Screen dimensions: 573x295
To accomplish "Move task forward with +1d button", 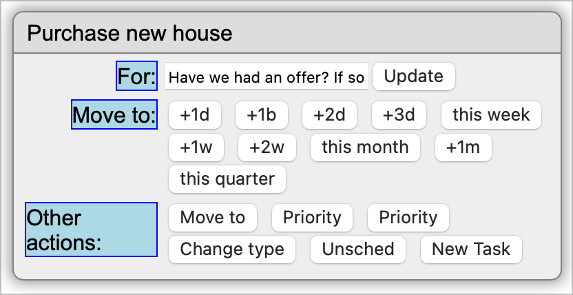I will pyautogui.click(x=194, y=115).
